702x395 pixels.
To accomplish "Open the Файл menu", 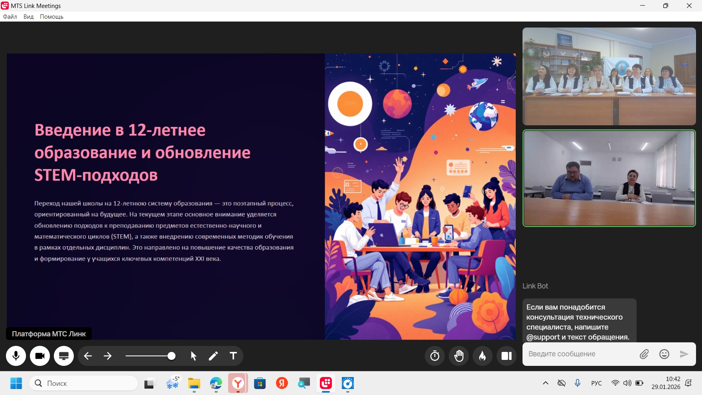I will tap(10, 17).
